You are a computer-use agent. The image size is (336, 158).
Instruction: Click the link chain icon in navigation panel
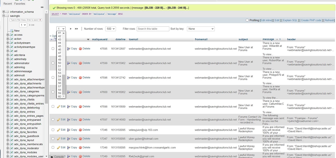[42, 7]
